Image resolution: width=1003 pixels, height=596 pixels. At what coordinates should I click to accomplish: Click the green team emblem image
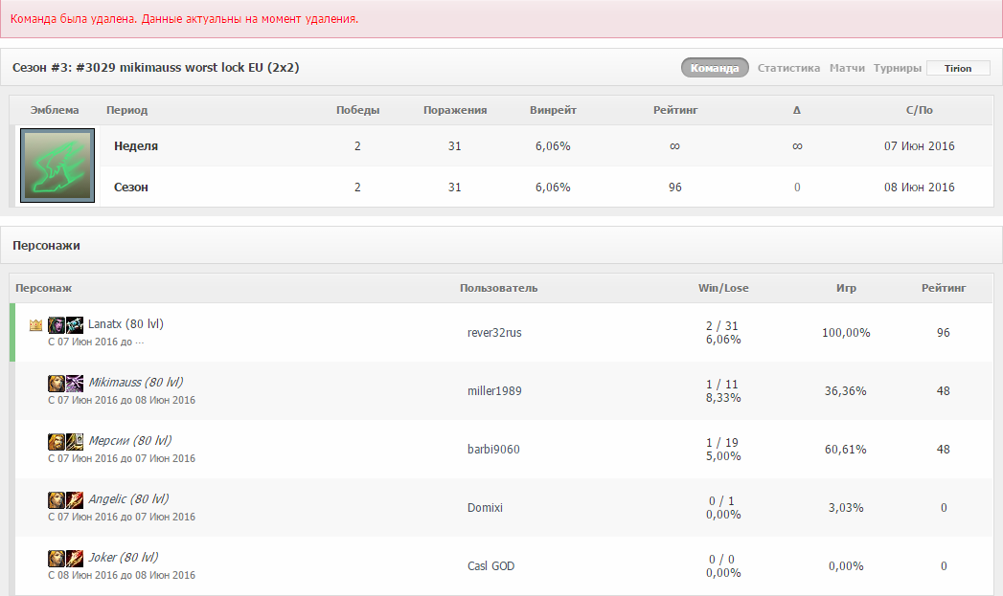tap(57, 166)
